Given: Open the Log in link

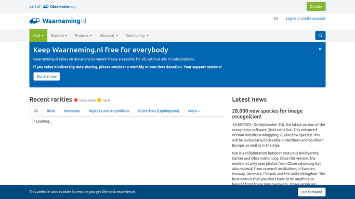Looking at the screenshot, I should 291,19.
